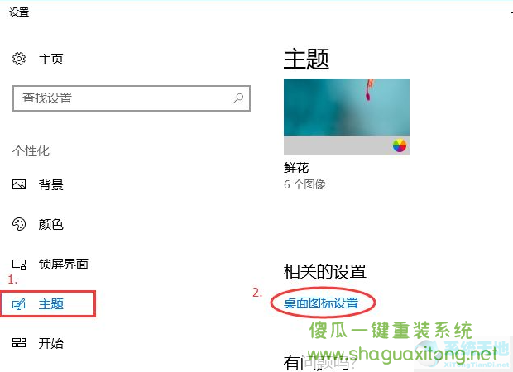Viewport: 513px width, 372px height.
Task: Click the background picture icon
Action: pos(19,184)
